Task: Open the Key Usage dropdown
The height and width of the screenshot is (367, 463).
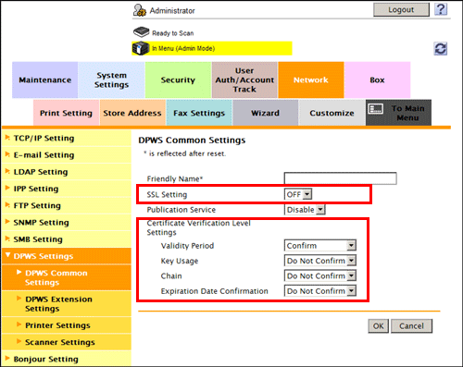Action: [320, 261]
